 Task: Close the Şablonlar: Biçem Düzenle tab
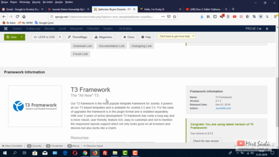pyautogui.click(x=134, y=9)
